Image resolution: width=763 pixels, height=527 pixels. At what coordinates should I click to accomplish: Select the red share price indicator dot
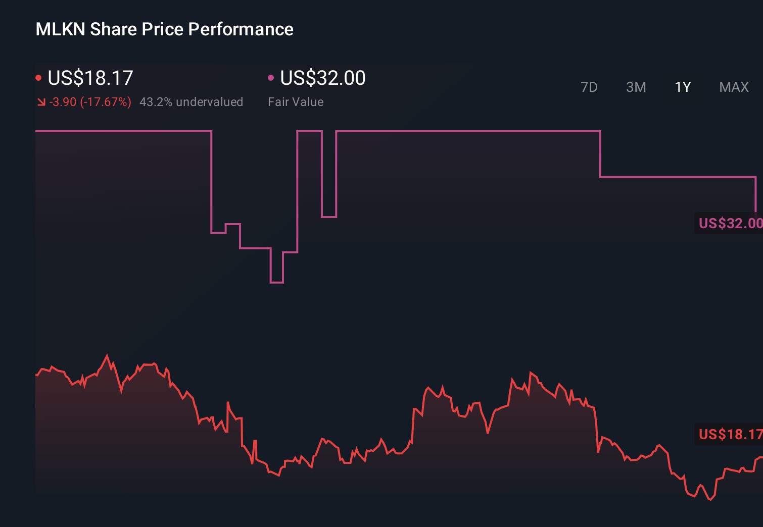tap(39, 77)
